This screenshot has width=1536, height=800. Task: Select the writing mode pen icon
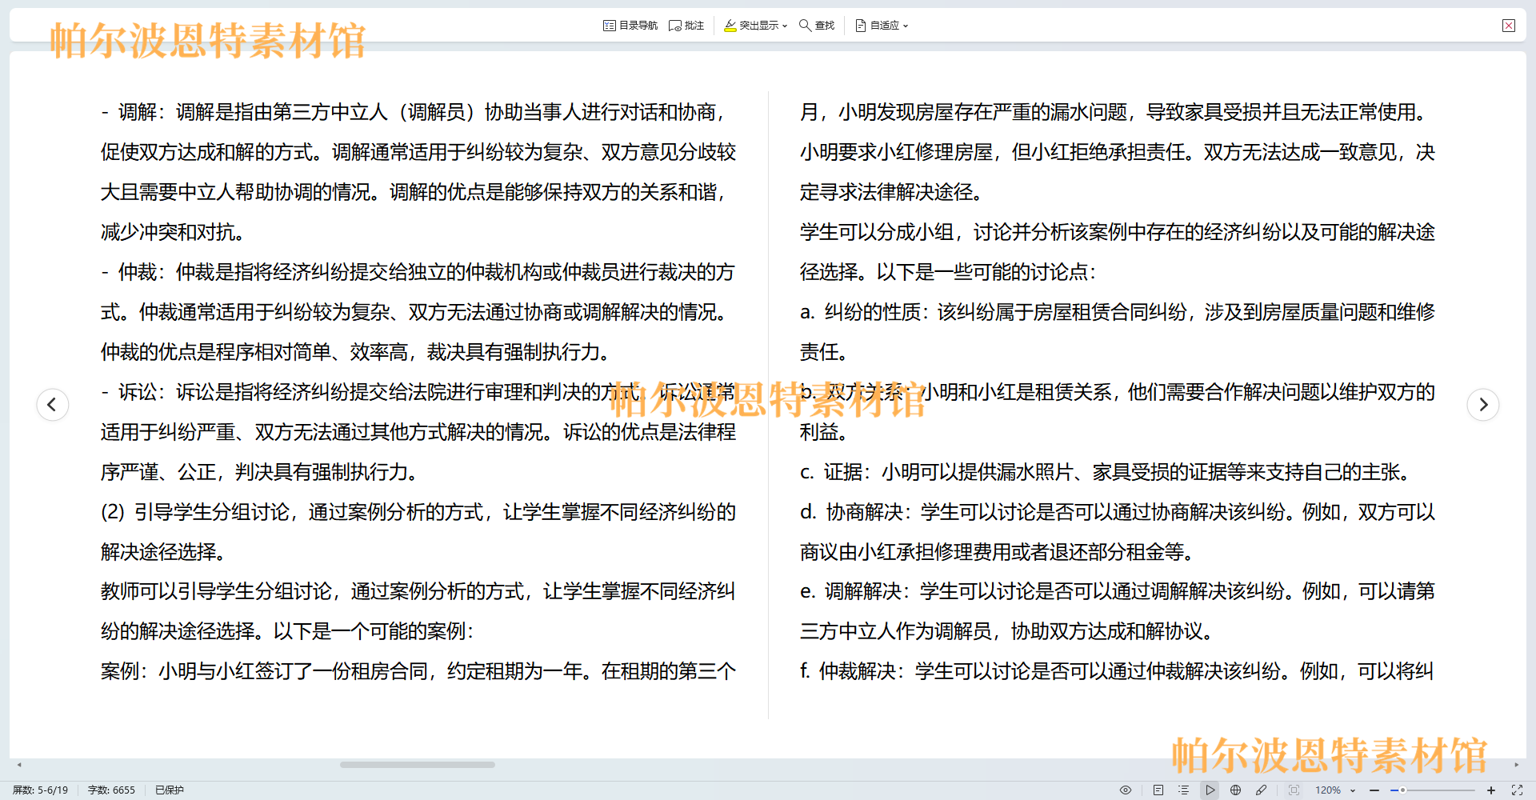point(1262,790)
